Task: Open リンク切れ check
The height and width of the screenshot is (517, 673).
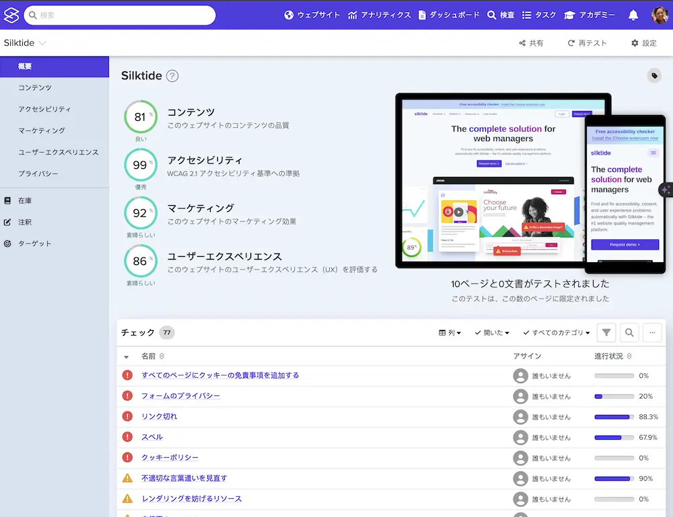Action: click(160, 417)
